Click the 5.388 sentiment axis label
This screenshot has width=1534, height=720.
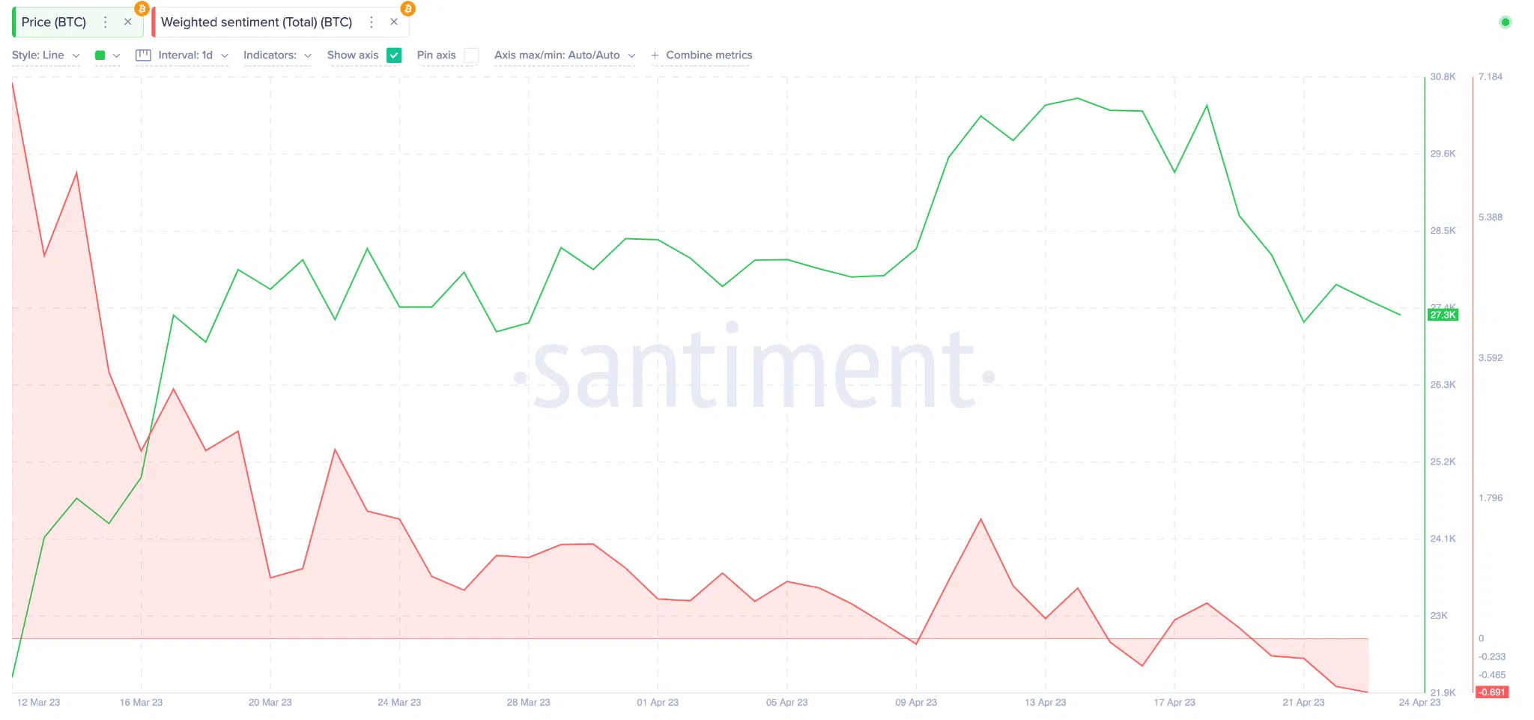[1491, 217]
